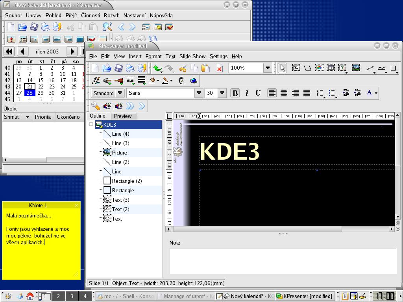
Task: Save presentation with KPresenter floppy icon
Action: click(x=118, y=68)
